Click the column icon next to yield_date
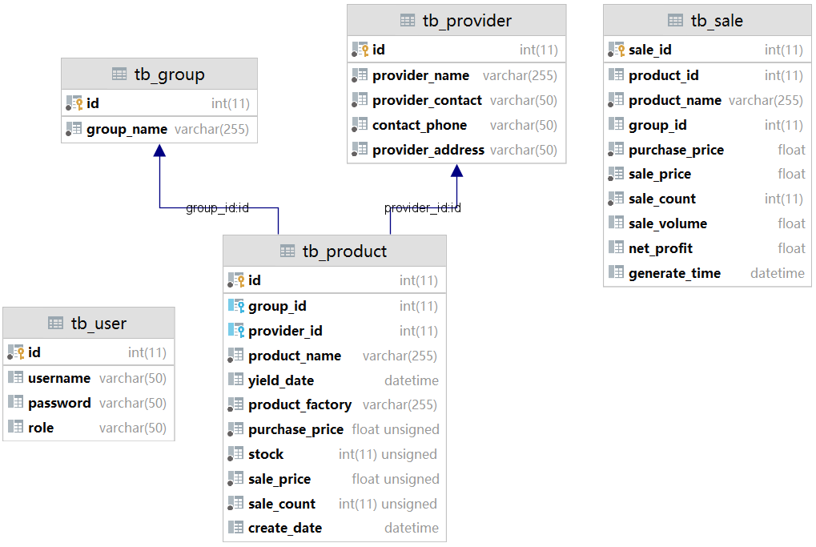816x547 pixels. click(x=235, y=380)
